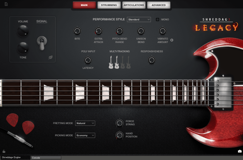Viewport: 243px width, 160px height.
Task: Select multi-tracking guitar 2
Action: point(117,62)
